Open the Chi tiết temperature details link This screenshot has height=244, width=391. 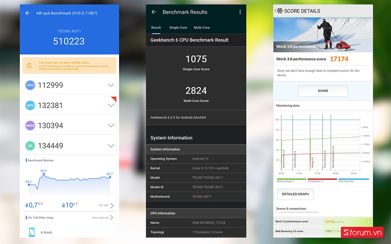[x=106, y=206]
